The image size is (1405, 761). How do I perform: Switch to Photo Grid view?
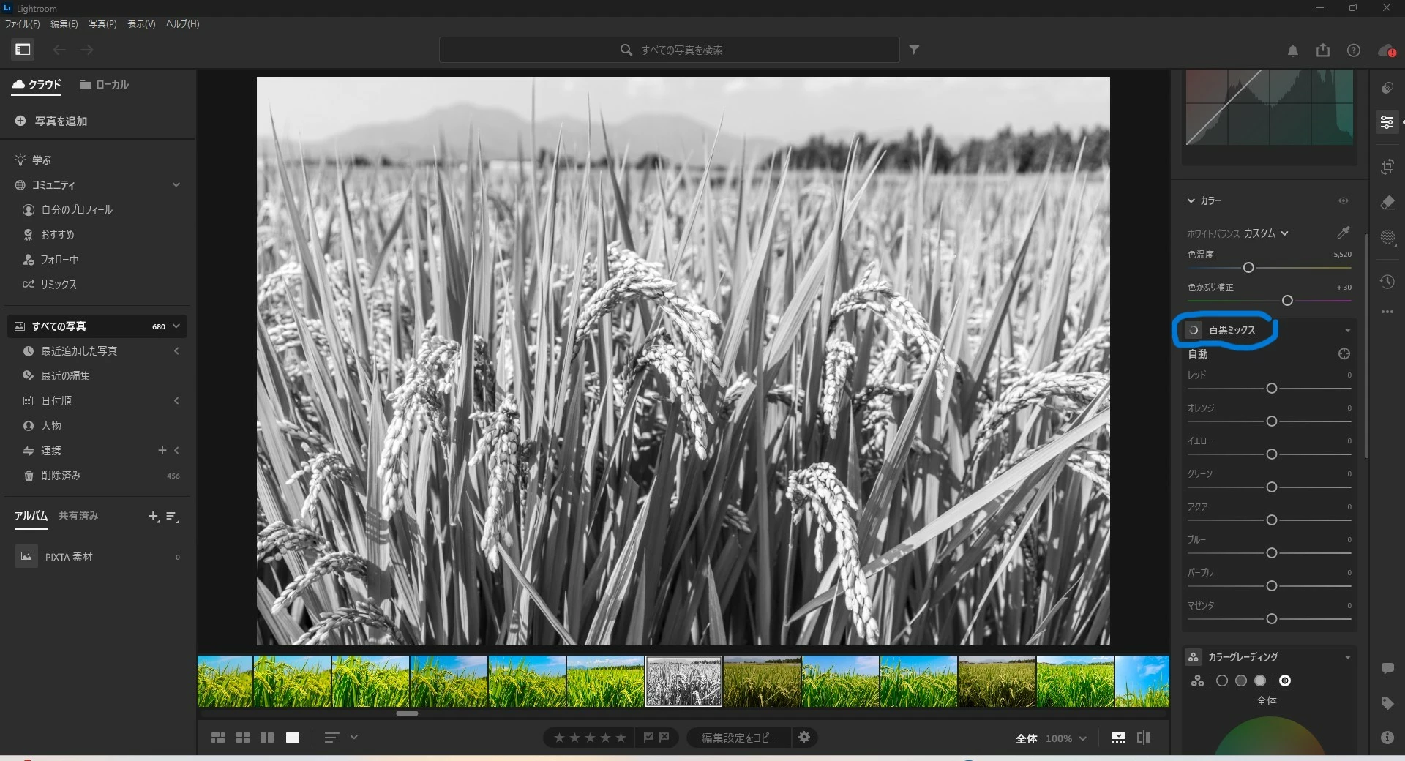(x=218, y=738)
